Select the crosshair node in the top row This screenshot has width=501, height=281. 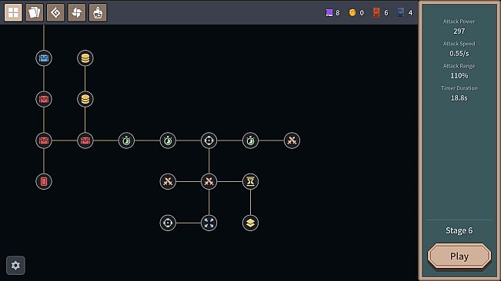(x=209, y=140)
